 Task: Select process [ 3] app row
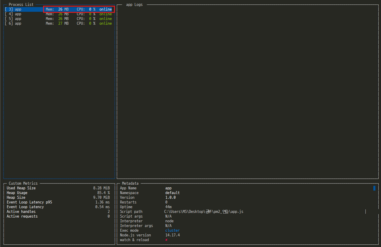pos(59,9)
